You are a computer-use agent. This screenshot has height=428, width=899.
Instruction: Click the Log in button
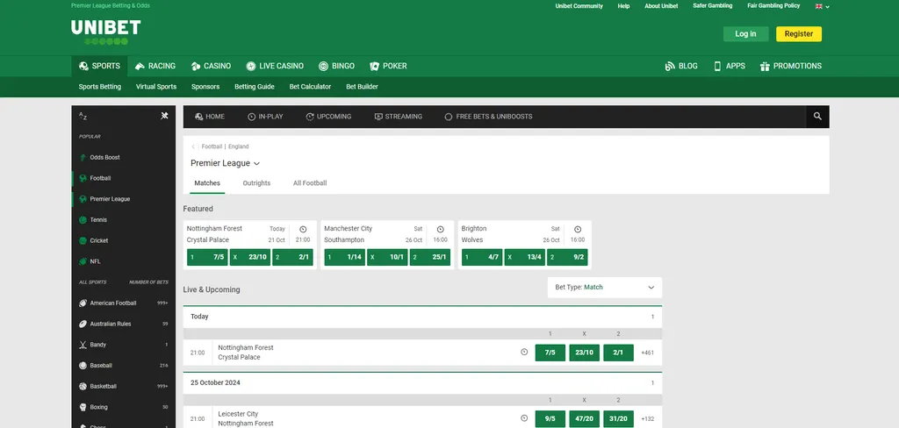tap(745, 34)
